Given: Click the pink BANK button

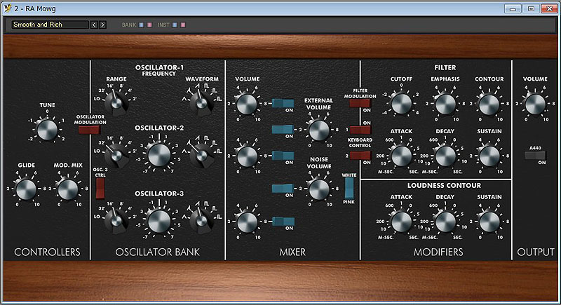Looking at the screenshot, I should [x=149, y=25].
